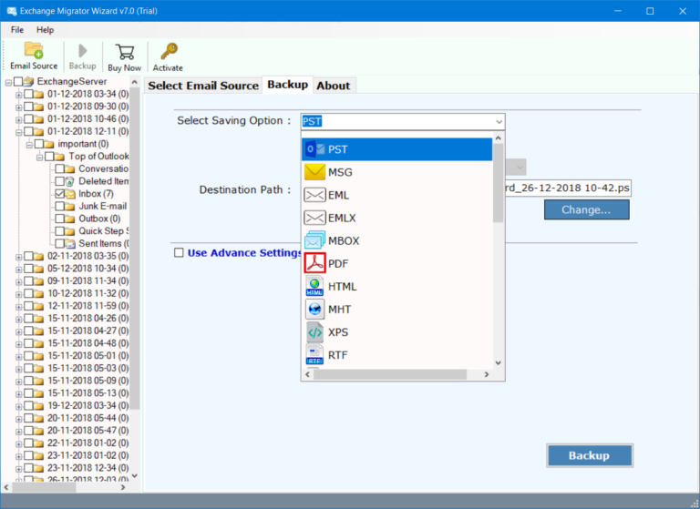Select the HTML globe icon
The image size is (700, 509).
(314, 286)
